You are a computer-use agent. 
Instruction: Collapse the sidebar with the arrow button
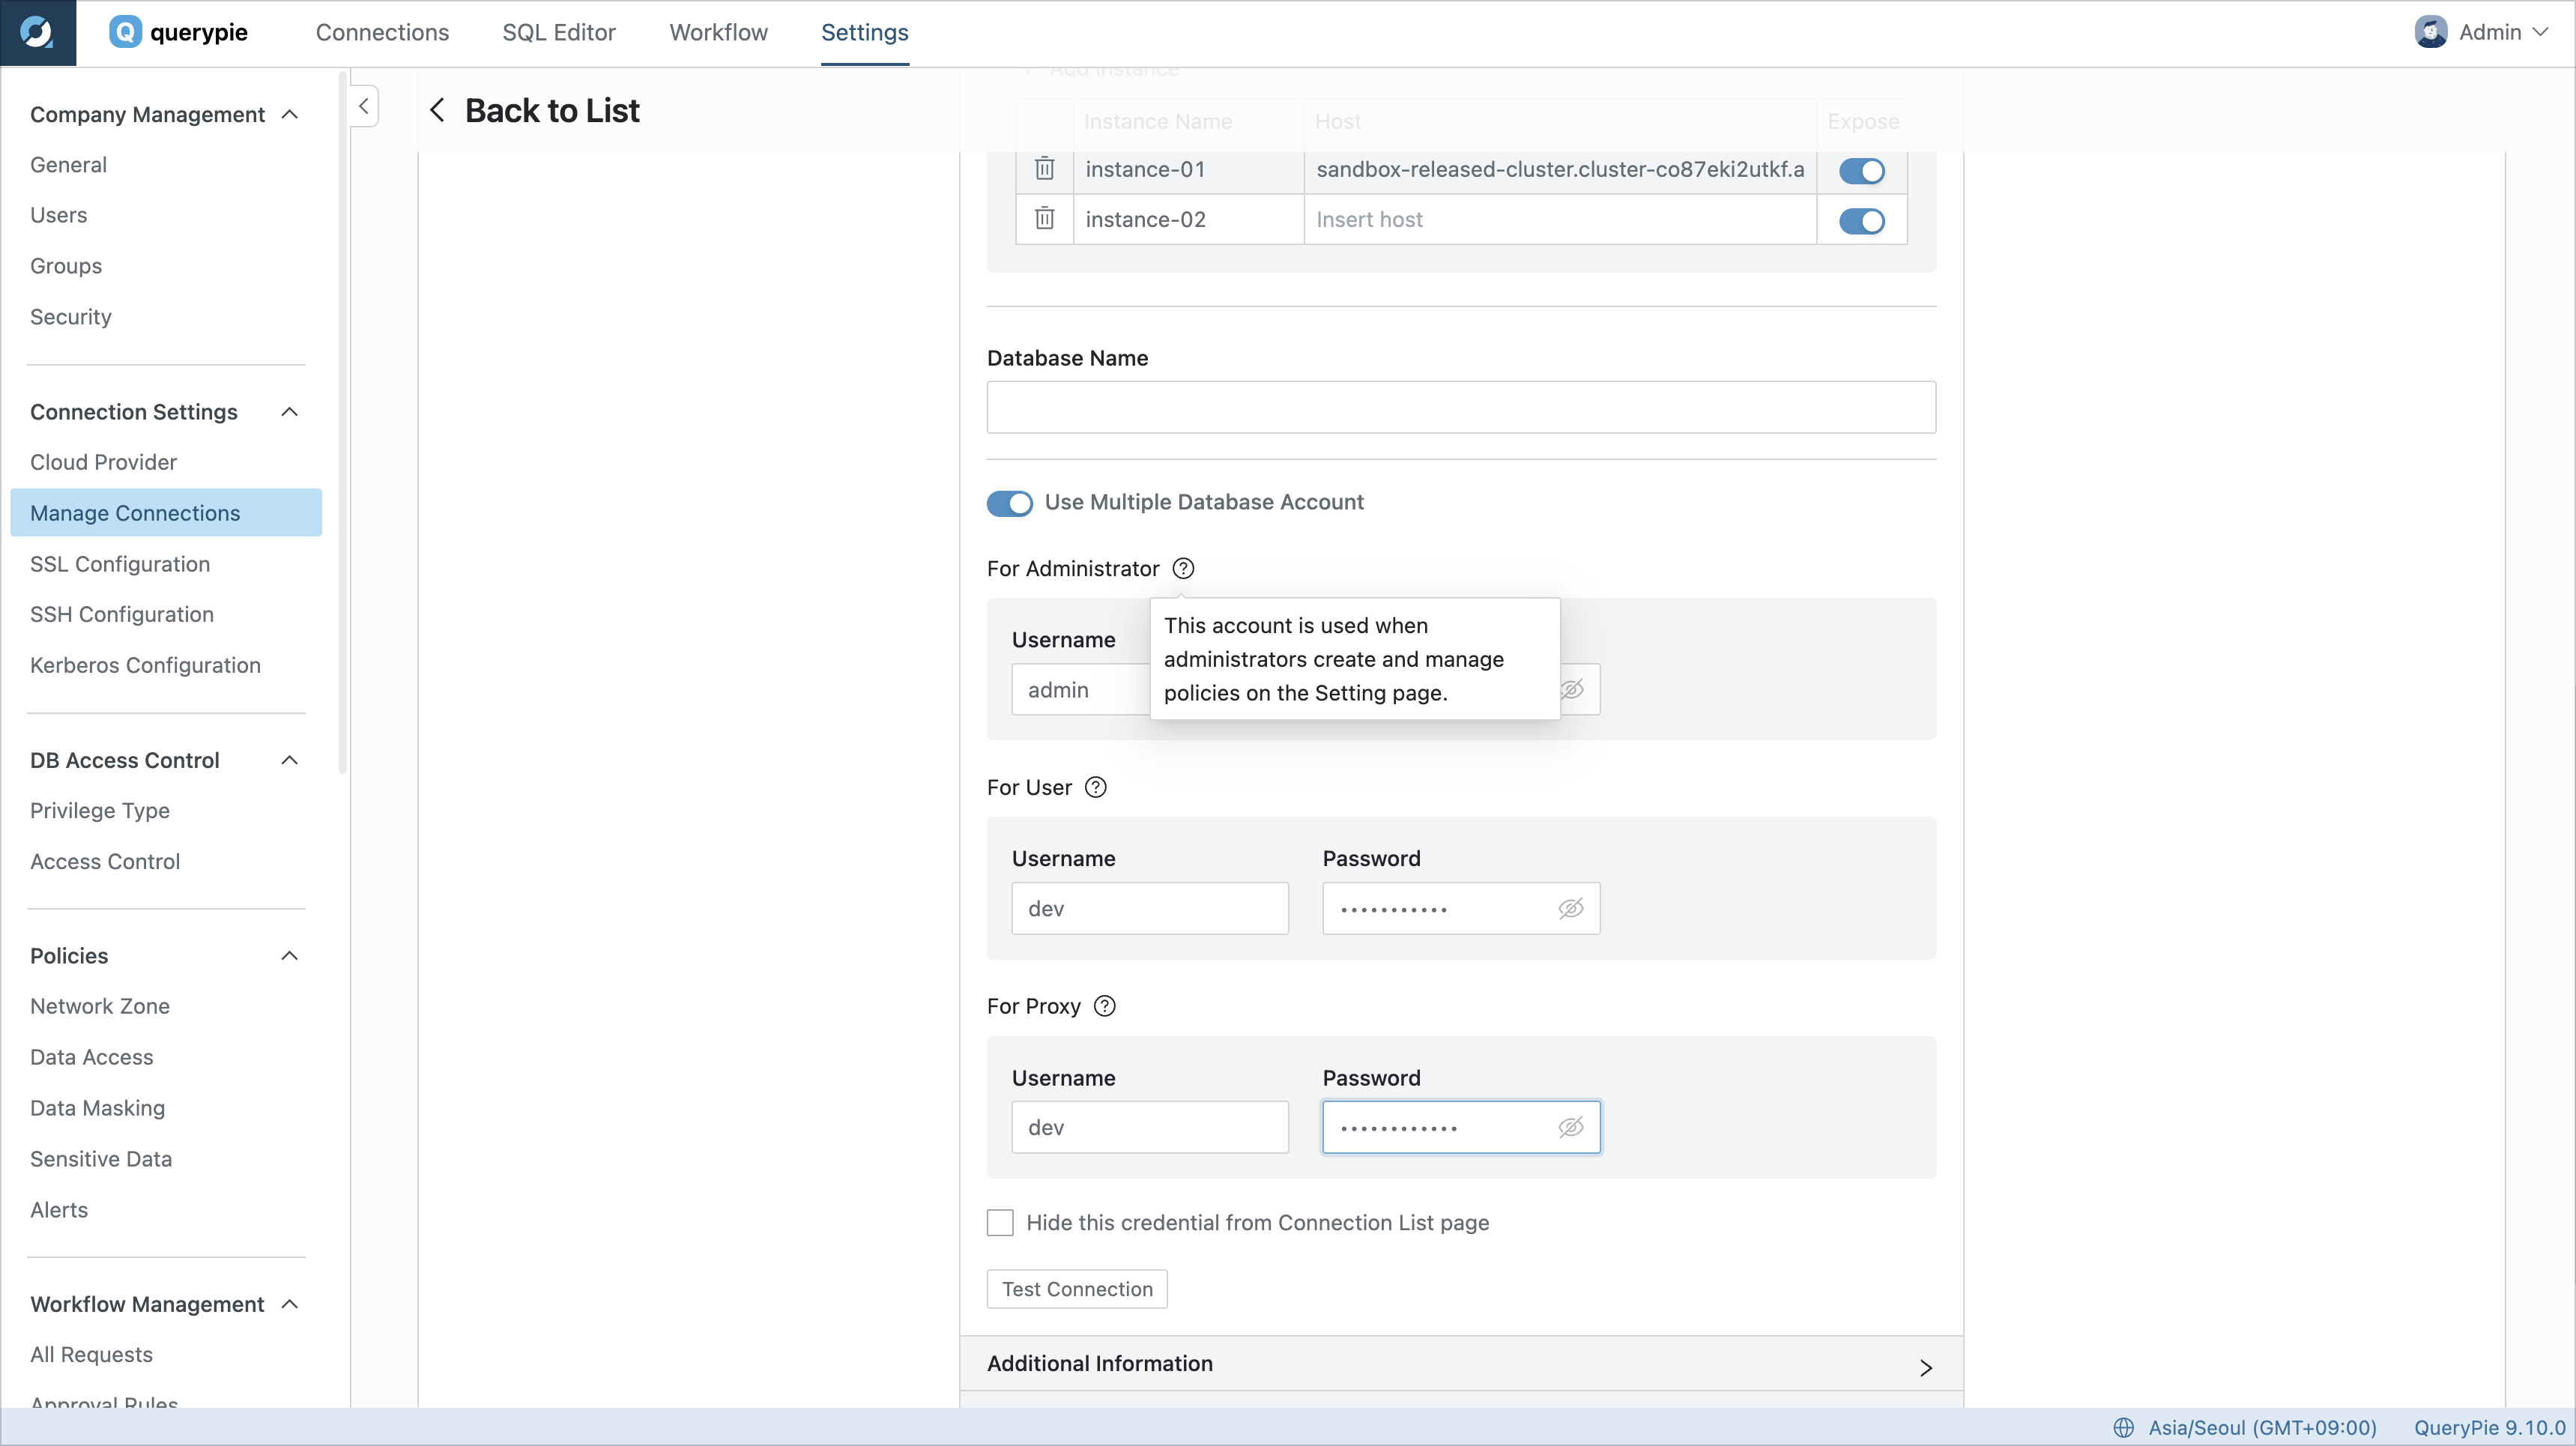pos(364,106)
